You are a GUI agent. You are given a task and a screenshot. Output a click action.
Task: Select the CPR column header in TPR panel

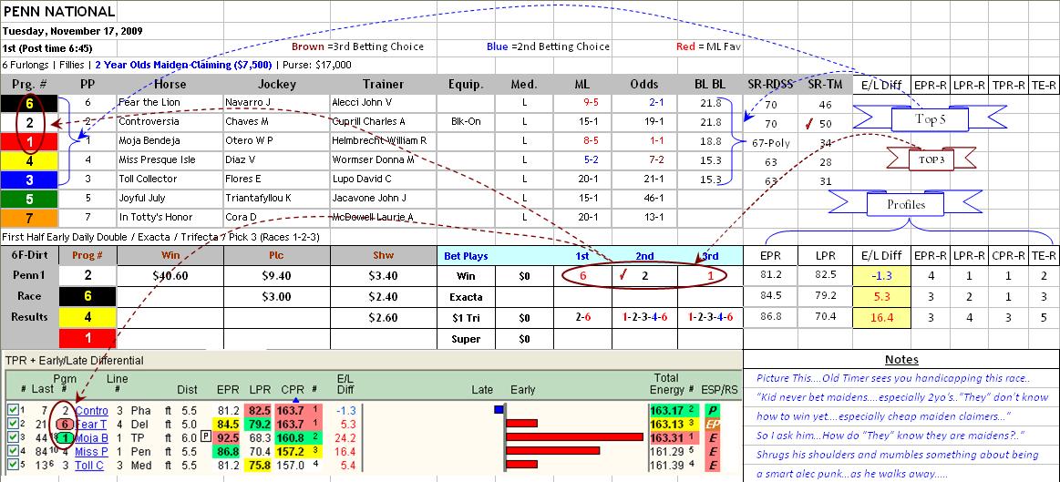pos(293,389)
